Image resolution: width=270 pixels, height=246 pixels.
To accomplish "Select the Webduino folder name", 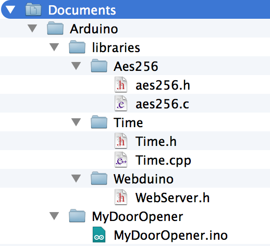I will tap(143, 179).
